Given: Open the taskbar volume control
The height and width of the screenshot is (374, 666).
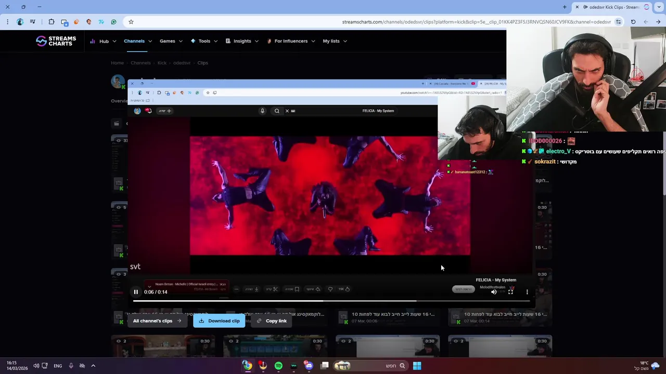Looking at the screenshot, I should click(x=36, y=366).
